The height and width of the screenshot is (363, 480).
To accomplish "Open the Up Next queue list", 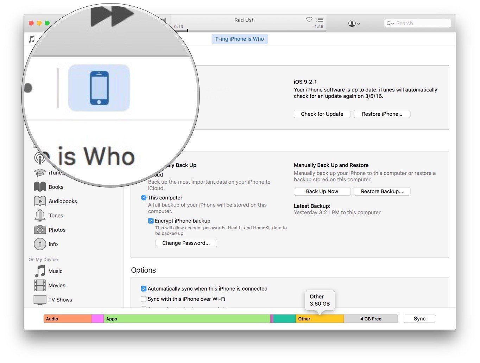I will tap(319, 20).
